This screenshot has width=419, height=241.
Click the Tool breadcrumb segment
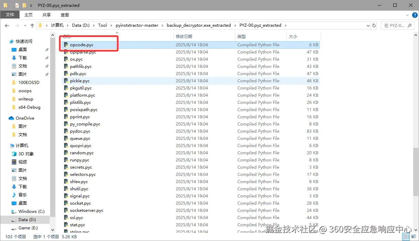point(103,25)
